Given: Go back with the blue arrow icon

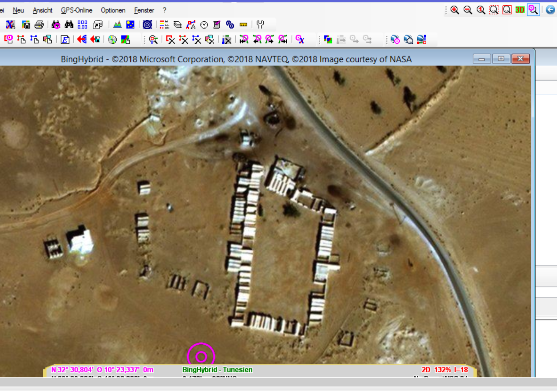Looking at the screenshot, I should tap(550, 10).
